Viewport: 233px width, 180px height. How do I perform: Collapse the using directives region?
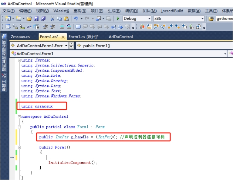click(x=19, y=60)
